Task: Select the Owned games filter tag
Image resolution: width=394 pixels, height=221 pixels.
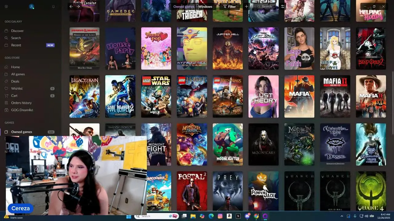Action: tap(184, 6)
